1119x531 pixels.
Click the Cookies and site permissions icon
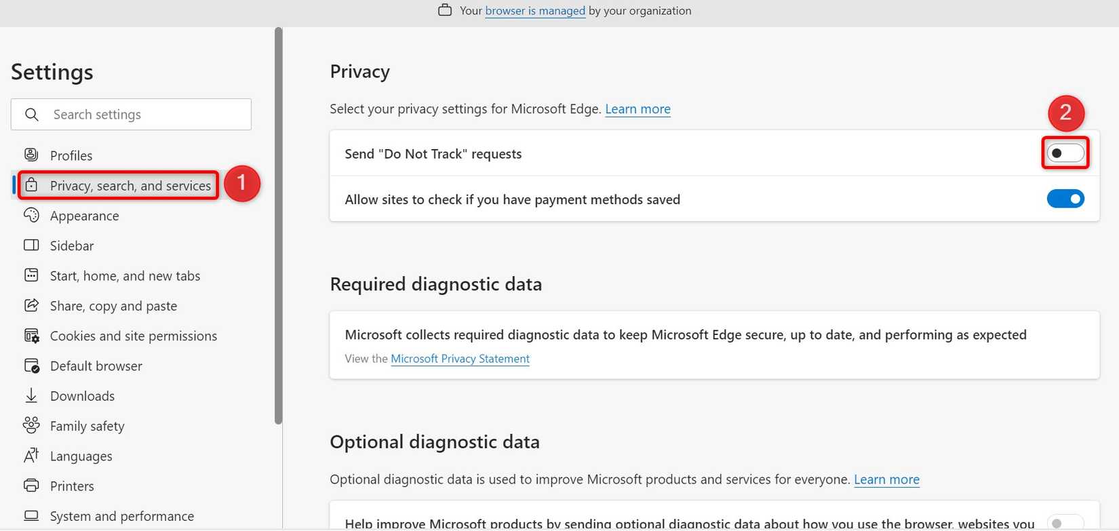31,335
